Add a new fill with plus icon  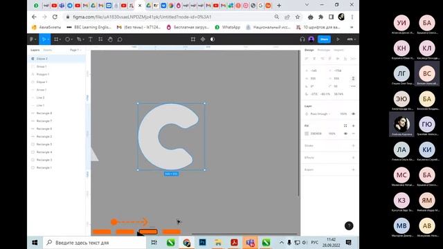coord(353,126)
